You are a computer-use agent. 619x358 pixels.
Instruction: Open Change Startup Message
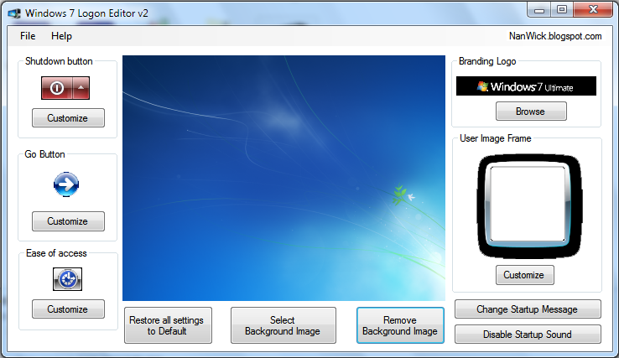528,309
